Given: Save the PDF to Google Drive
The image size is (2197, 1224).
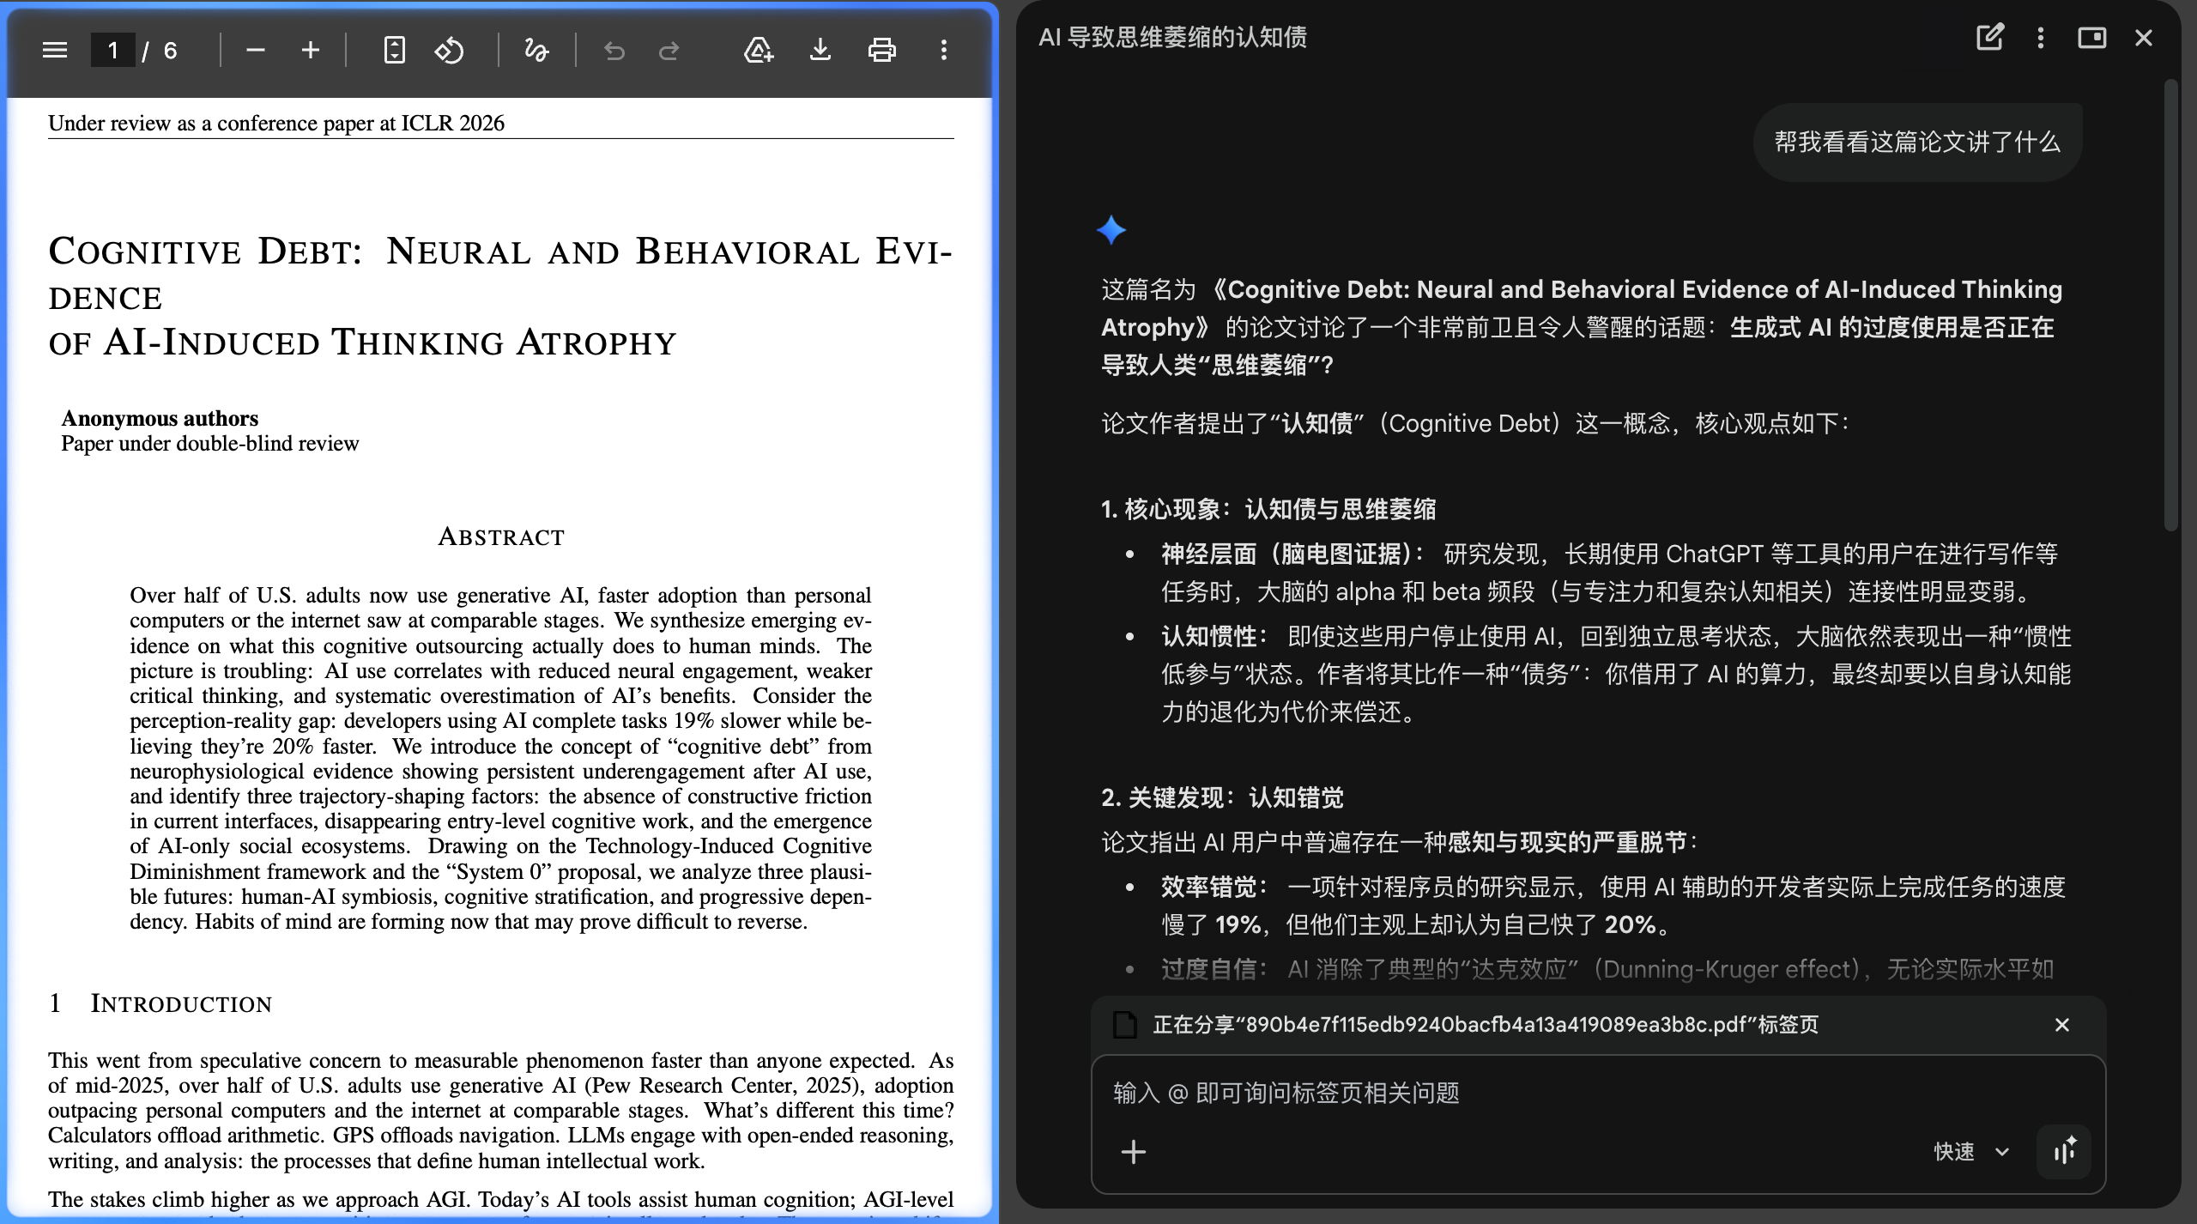Looking at the screenshot, I should 758,51.
